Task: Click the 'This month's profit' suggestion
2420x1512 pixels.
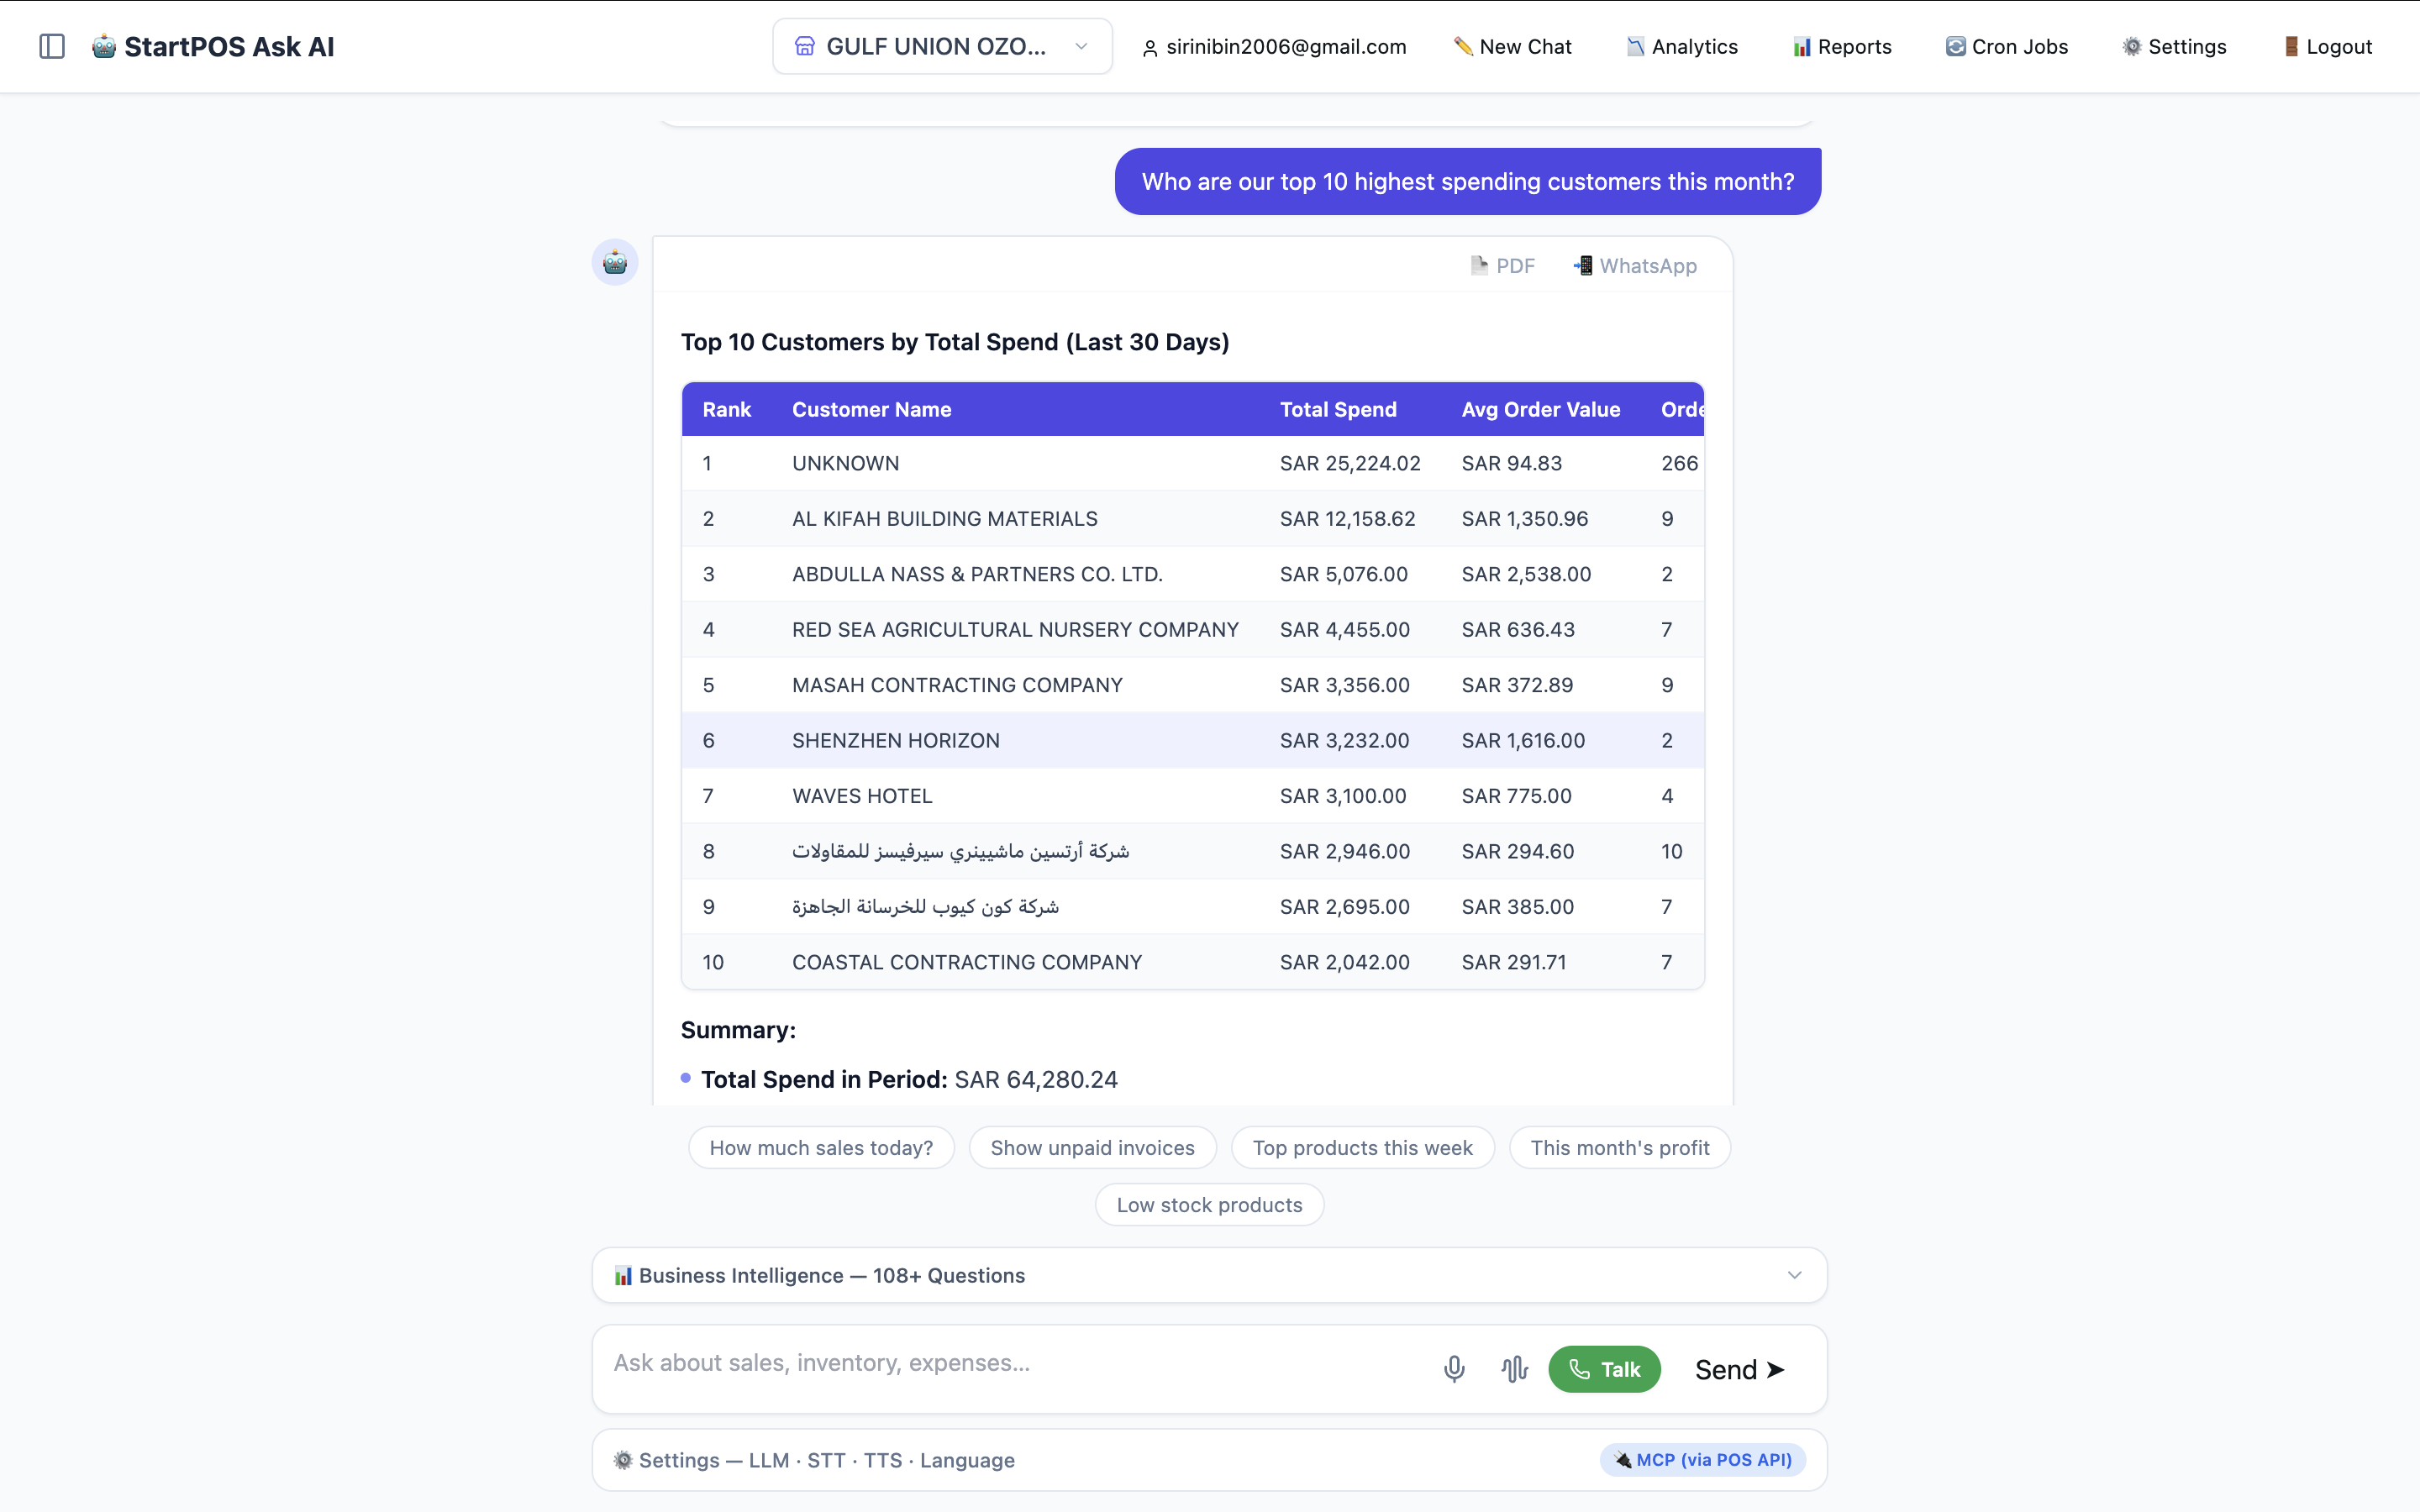Action: 1619,1148
